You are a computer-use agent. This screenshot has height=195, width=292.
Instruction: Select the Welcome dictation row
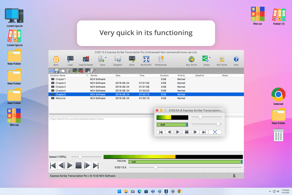point(146,98)
